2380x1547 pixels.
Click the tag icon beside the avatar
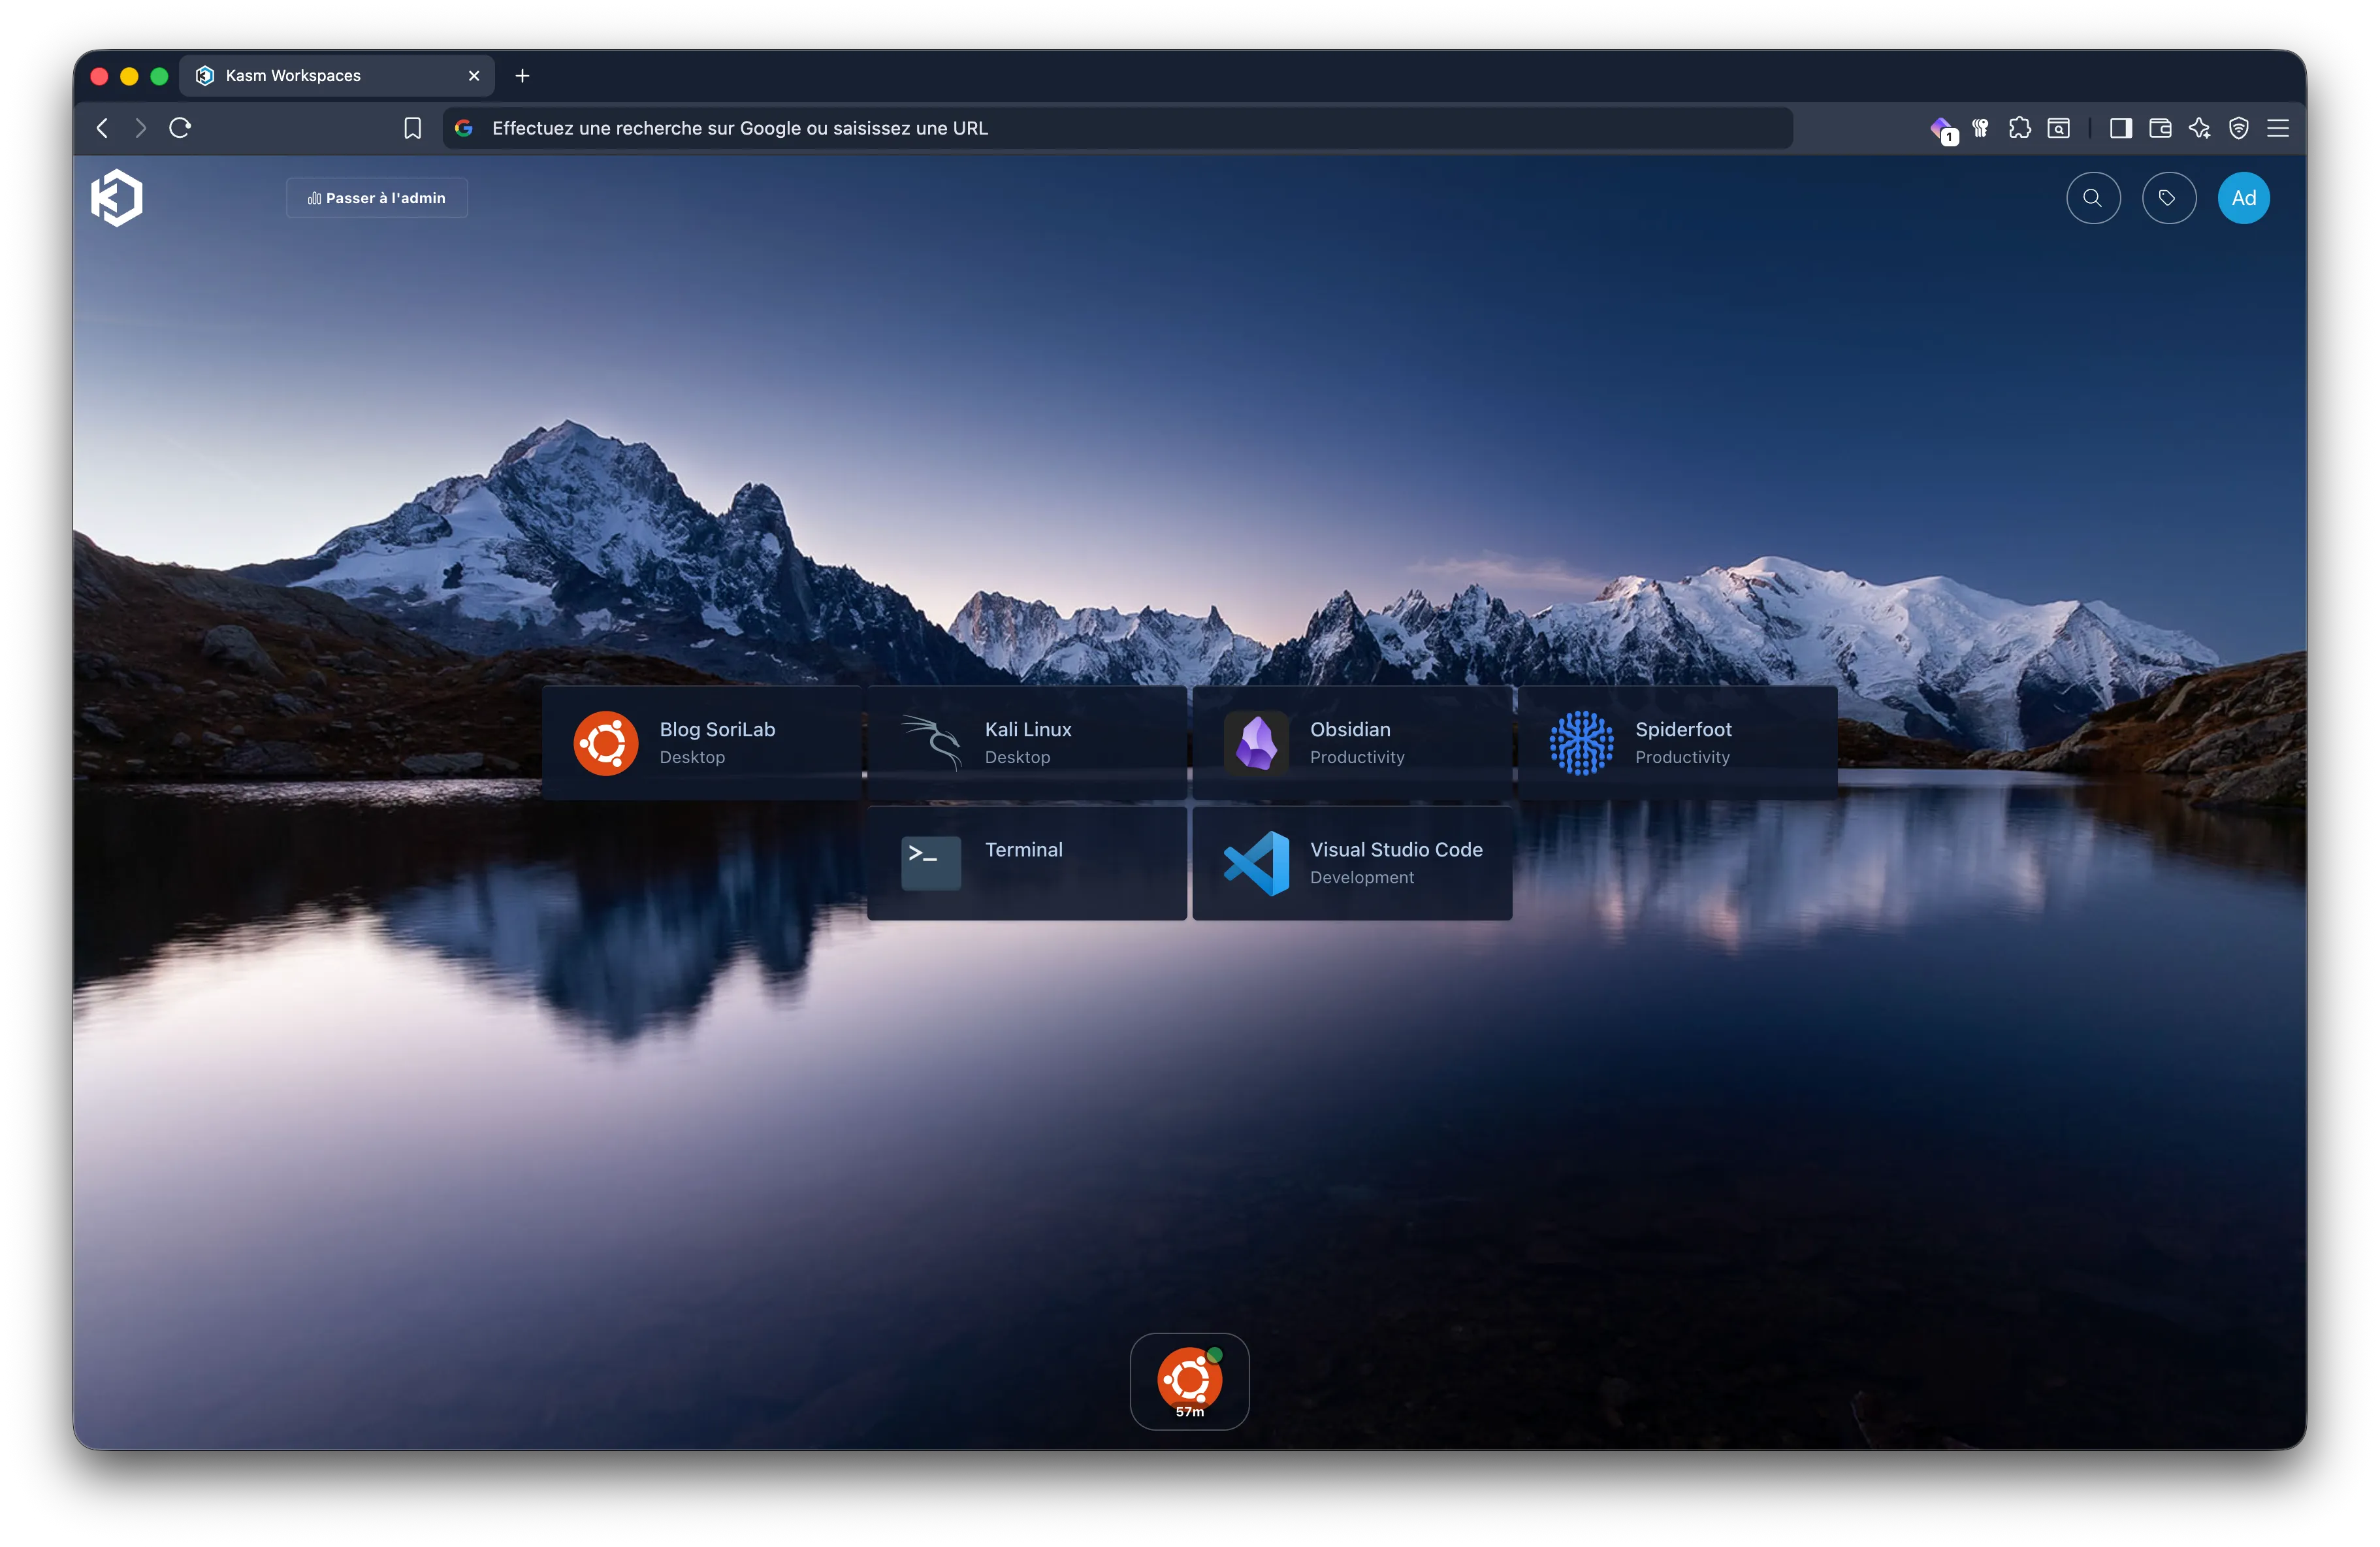tap(2169, 197)
